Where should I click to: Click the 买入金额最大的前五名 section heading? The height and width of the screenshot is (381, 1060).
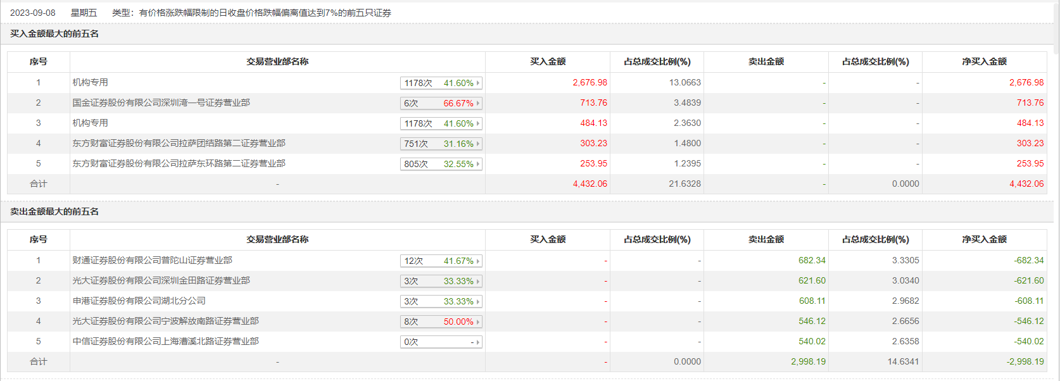54,34
